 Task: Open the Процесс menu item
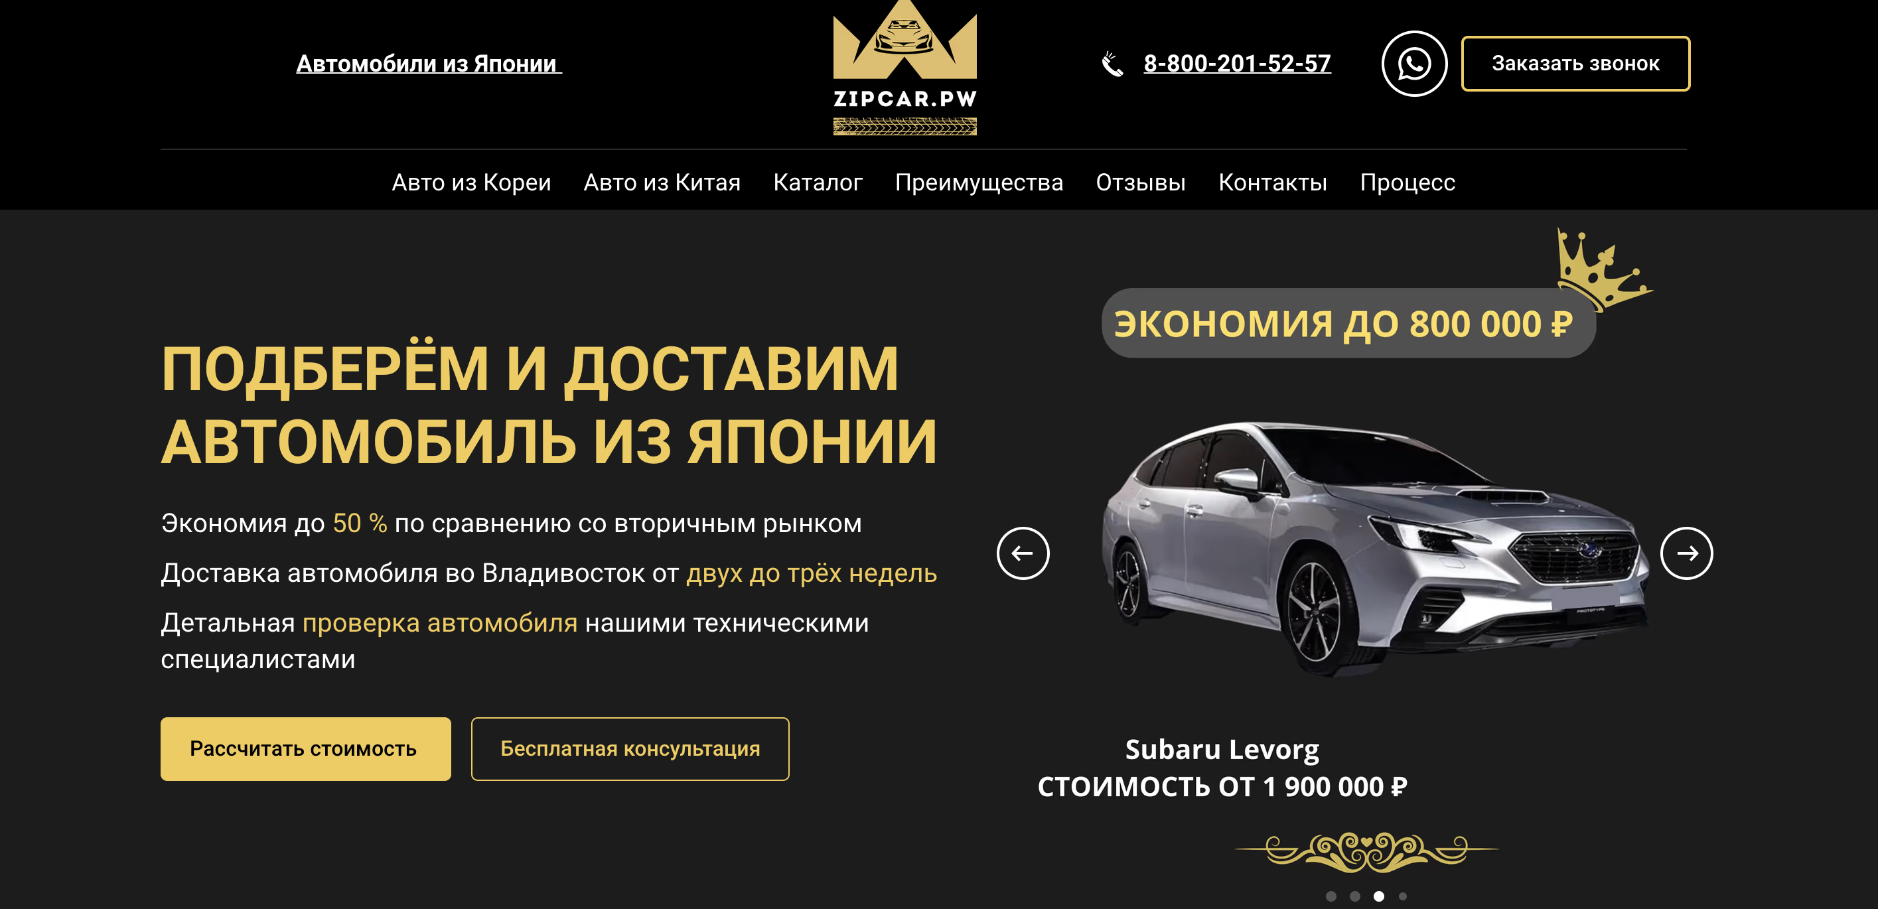pos(1407,182)
